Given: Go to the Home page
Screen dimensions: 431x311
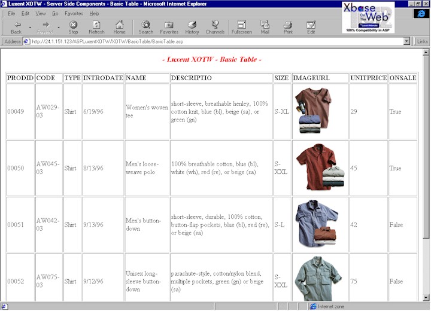Looking at the screenshot, I should [x=119, y=28].
